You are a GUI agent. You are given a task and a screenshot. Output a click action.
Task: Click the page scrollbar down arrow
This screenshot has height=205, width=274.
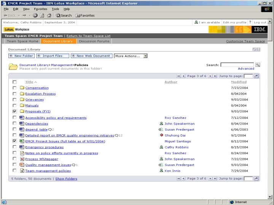point(270,197)
